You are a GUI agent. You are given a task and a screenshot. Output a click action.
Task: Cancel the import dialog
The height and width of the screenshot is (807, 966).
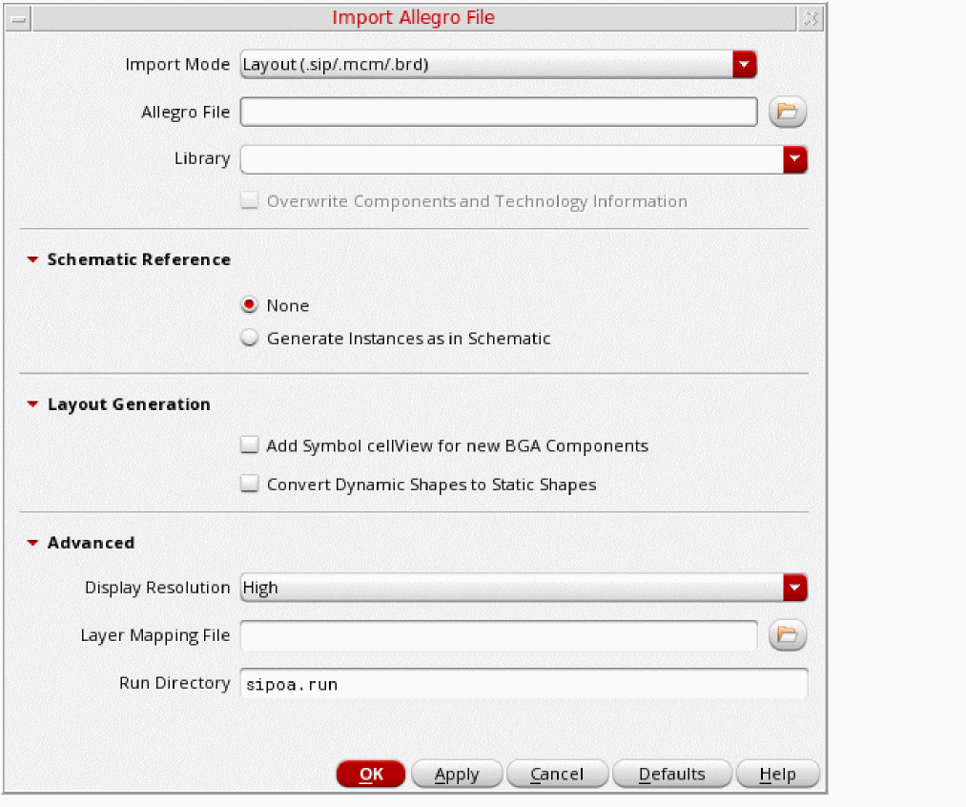[x=557, y=774]
